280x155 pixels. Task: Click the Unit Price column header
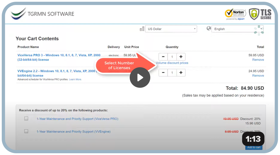(x=132, y=47)
